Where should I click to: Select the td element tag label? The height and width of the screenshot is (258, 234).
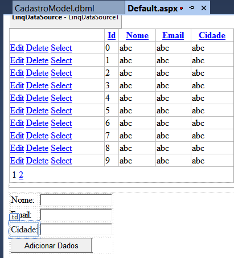(x=15, y=217)
